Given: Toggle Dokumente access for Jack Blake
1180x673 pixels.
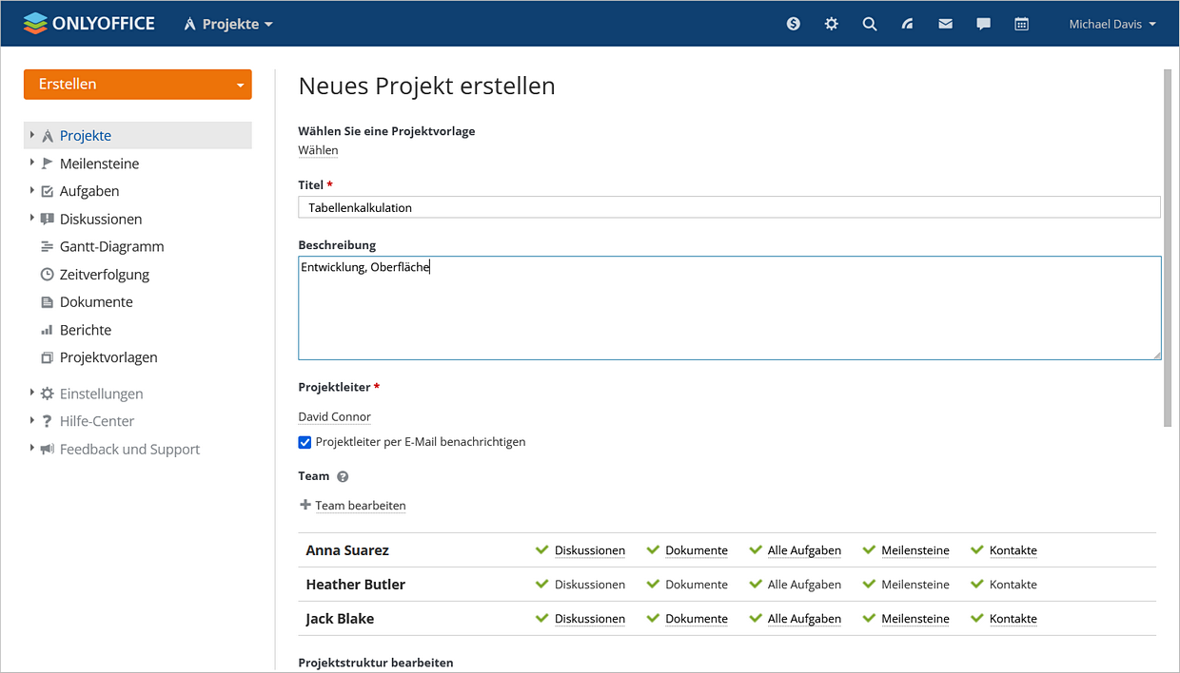Looking at the screenshot, I should coord(687,619).
